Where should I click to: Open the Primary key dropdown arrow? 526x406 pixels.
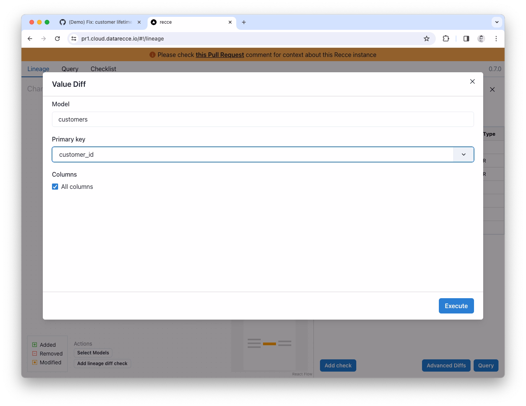(464, 154)
